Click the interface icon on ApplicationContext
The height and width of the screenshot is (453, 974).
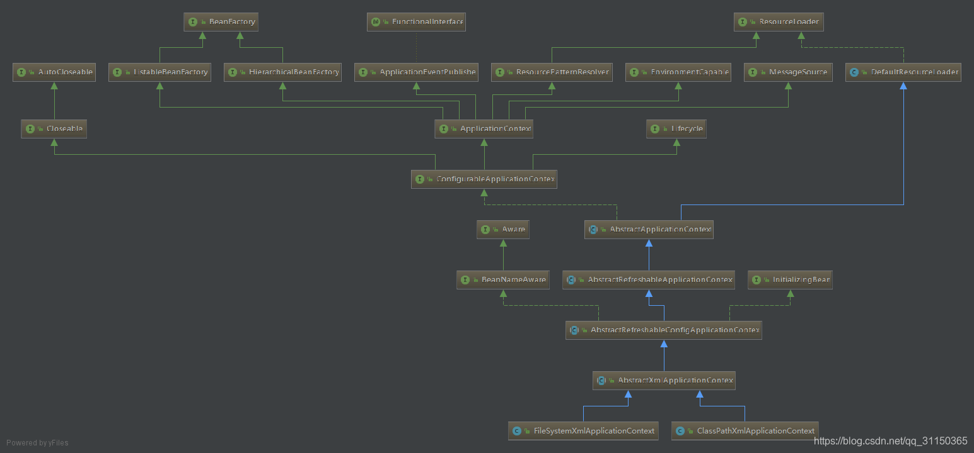[x=443, y=129]
